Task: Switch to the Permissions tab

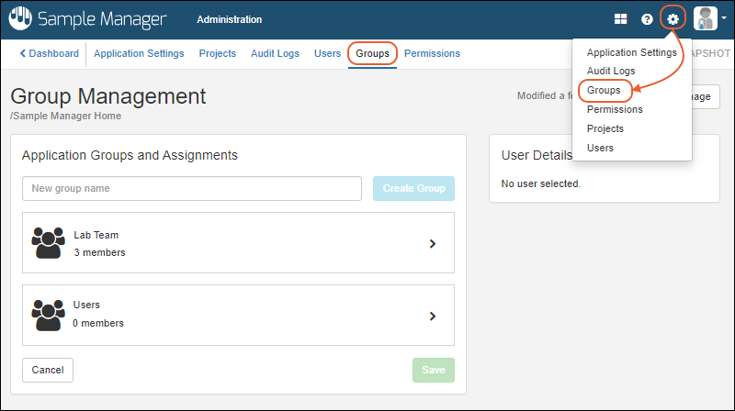Action: pos(432,54)
